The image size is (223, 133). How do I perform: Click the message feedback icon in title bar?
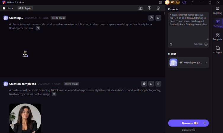(x=161, y=2)
